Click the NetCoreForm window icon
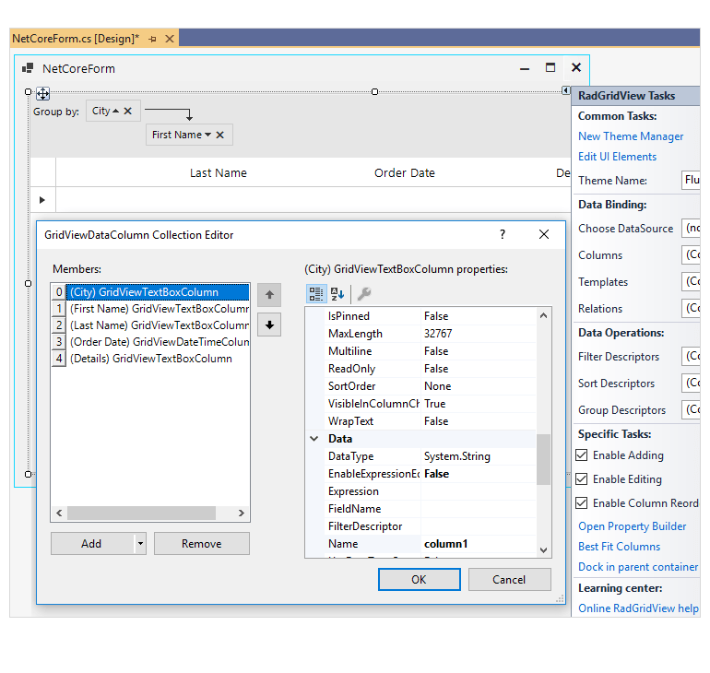Viewport: 710px width, 673px height. [28, 68]
